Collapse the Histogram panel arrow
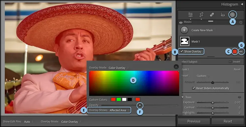The width and height of the screenshot is (246, 127). point(242,4)
